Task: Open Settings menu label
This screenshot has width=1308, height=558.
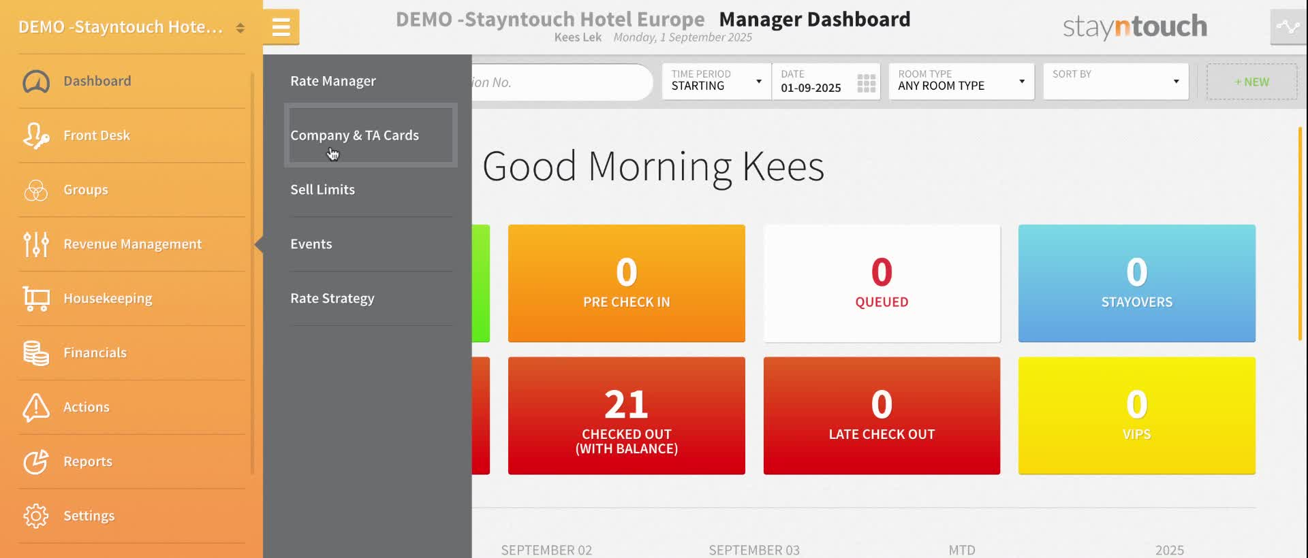Action: 89,516
